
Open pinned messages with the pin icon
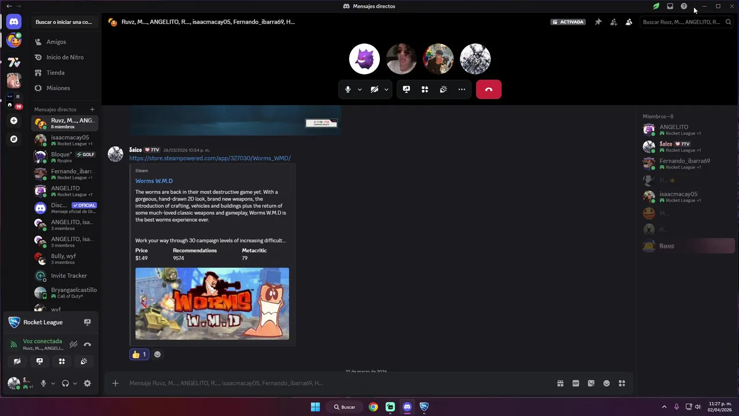coord(598,22)
